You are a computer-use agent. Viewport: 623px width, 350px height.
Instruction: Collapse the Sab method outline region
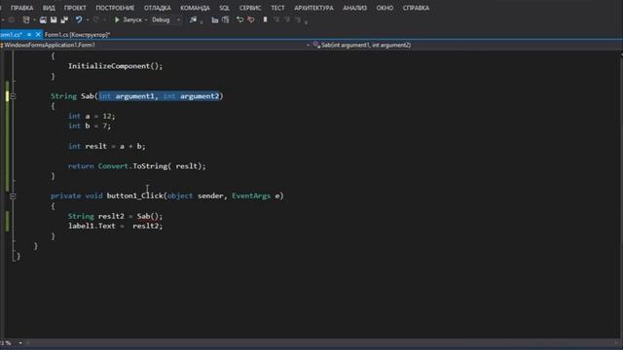[x=13, y=96]
